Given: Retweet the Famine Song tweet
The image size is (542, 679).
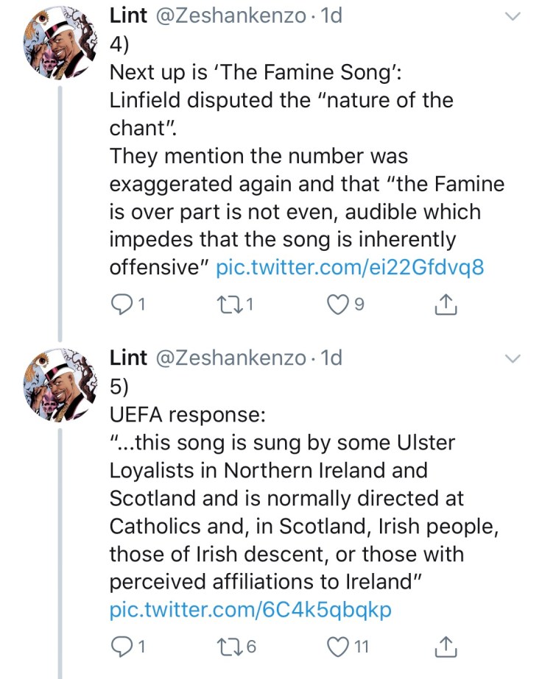Looking at the screenshot, I should [x=231, y=303].
